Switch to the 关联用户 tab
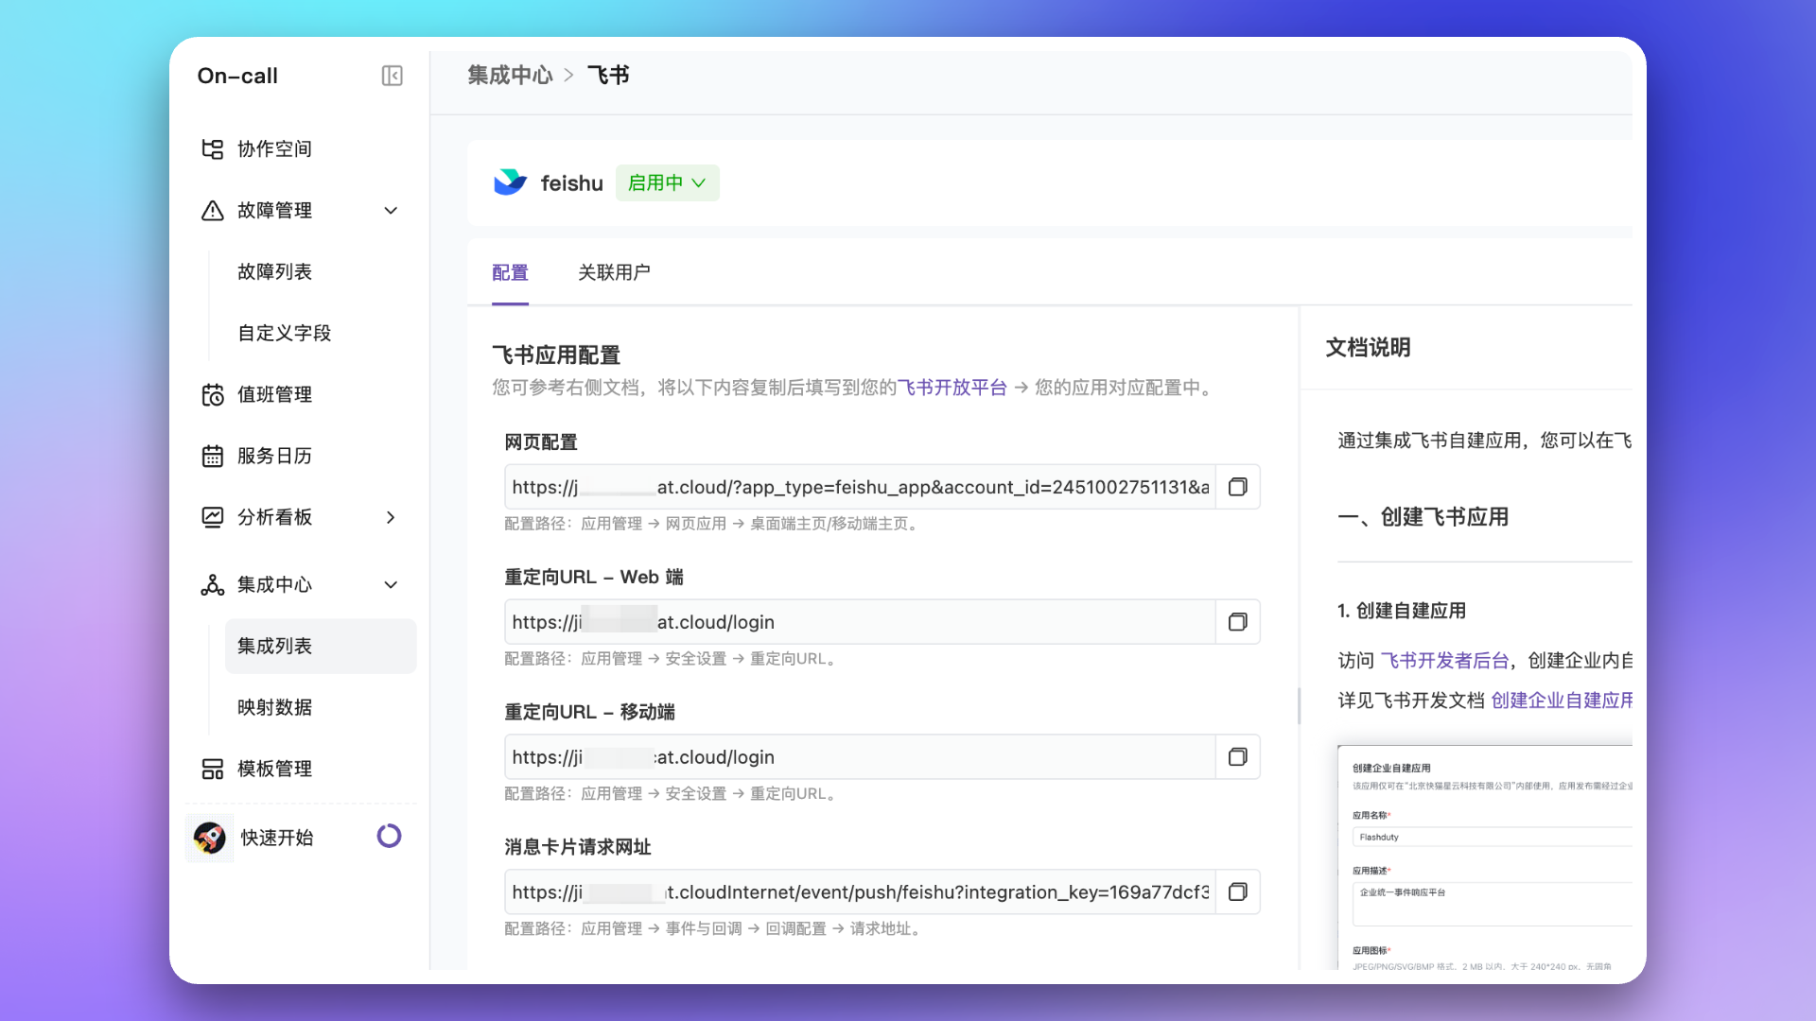 tap(614, 272)
